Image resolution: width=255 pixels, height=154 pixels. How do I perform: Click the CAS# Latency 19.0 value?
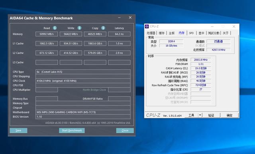(x=201, y=68)
